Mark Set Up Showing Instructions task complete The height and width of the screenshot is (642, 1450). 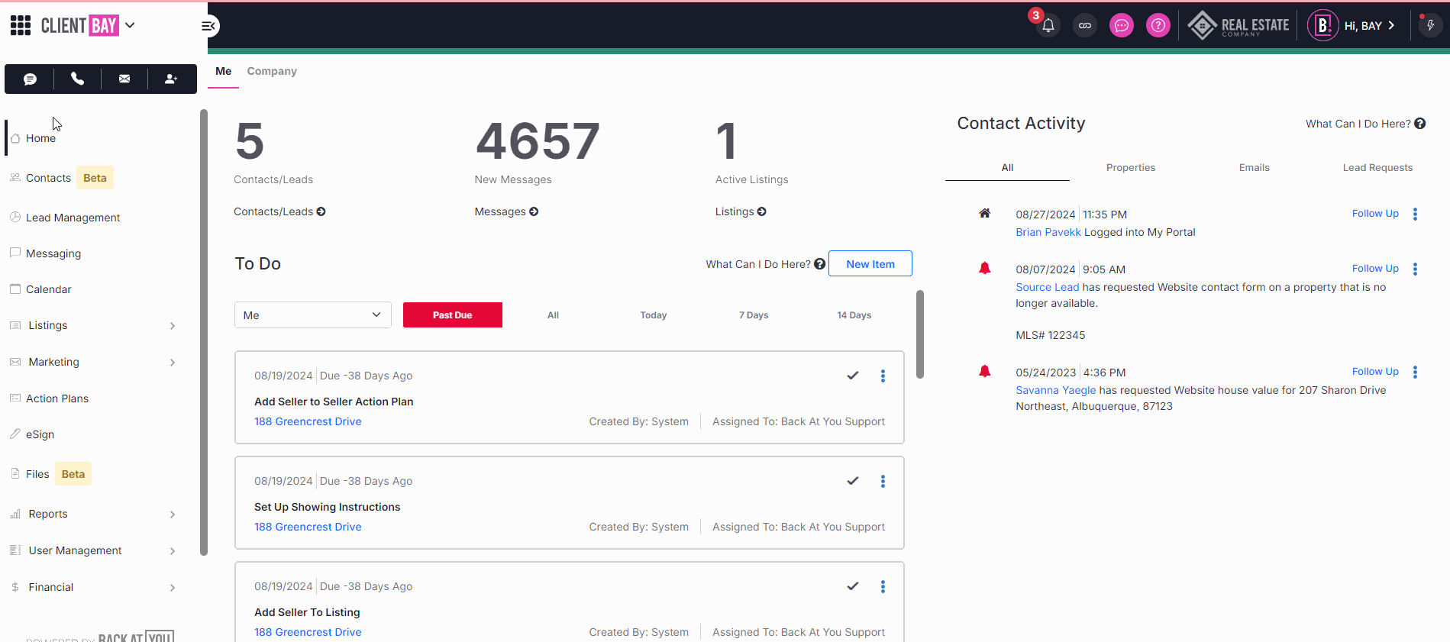(x=853, y=481)
